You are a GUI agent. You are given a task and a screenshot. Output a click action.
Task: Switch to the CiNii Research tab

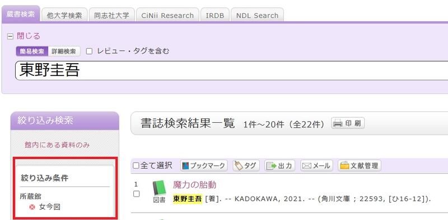167,16
